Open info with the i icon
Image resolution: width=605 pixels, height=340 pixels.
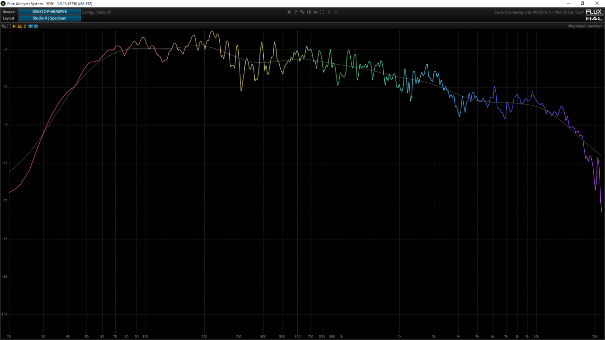point(329,12)
